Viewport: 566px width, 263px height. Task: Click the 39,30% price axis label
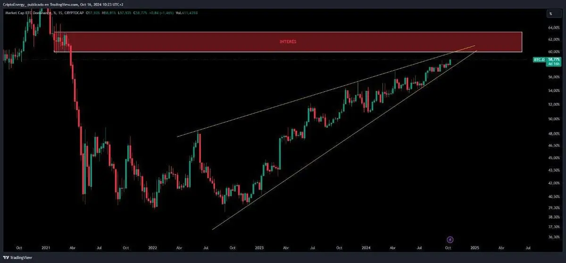pyautogui.click(x=554, y=207)
